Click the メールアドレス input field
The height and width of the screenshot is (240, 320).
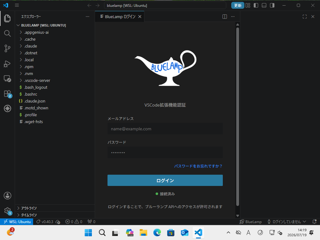(165, 129)
